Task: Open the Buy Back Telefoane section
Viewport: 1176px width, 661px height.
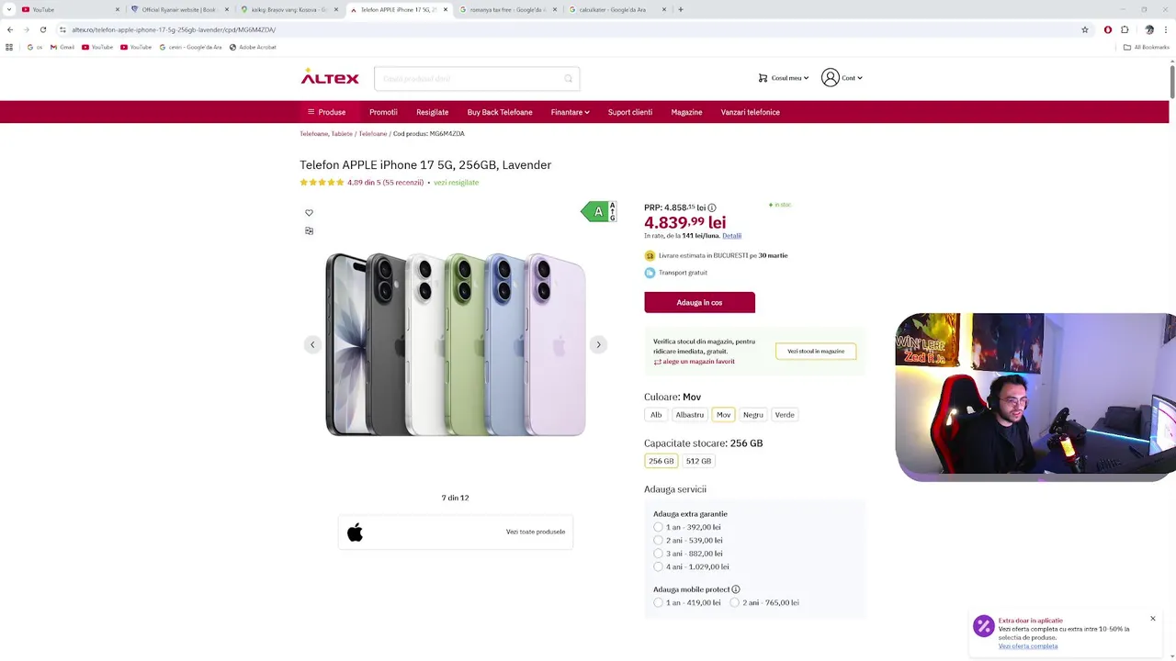Action: point(500,112)
